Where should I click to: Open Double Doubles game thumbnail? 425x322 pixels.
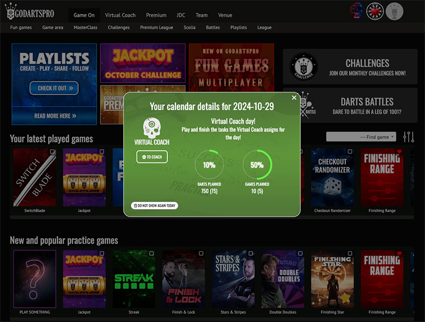pyautogui.click(x=283, y=279)
